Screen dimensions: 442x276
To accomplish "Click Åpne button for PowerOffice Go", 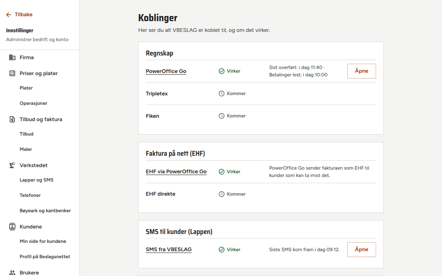I will coord(362,71).
